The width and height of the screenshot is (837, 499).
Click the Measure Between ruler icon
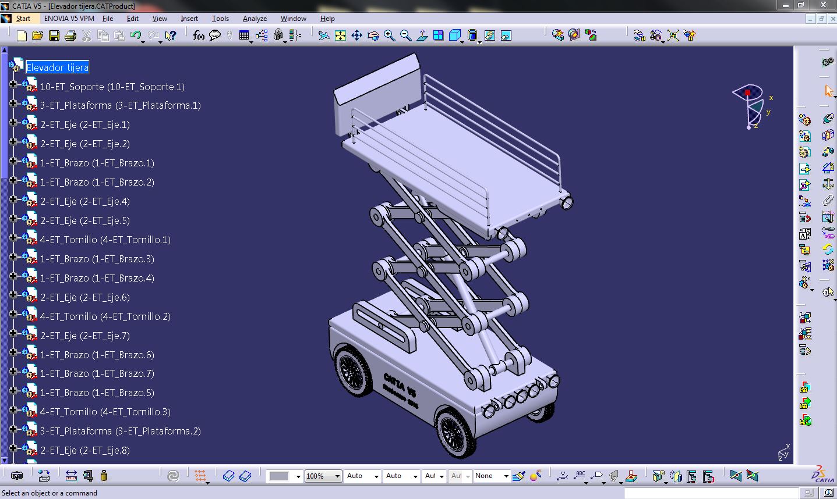coord(71,476)
